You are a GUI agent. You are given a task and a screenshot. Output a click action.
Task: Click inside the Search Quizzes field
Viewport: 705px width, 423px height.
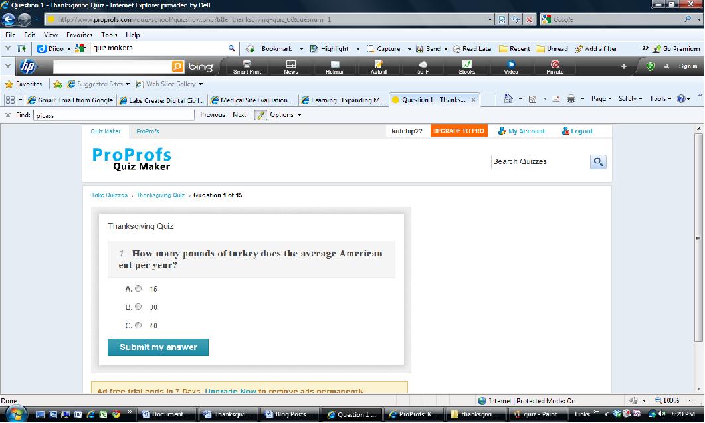coord(538,161)
